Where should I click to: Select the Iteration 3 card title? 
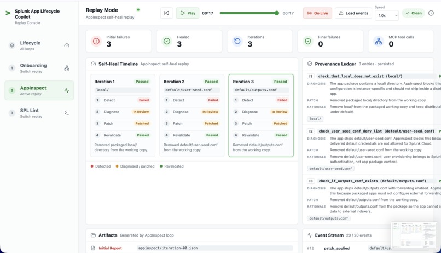coord(243,82)
